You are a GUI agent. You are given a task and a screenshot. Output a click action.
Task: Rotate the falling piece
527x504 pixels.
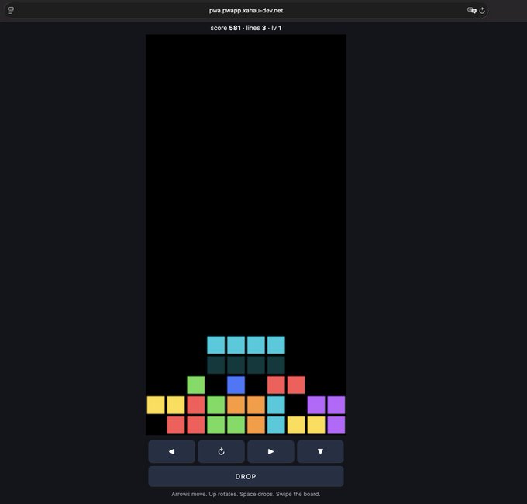point(221,451)
